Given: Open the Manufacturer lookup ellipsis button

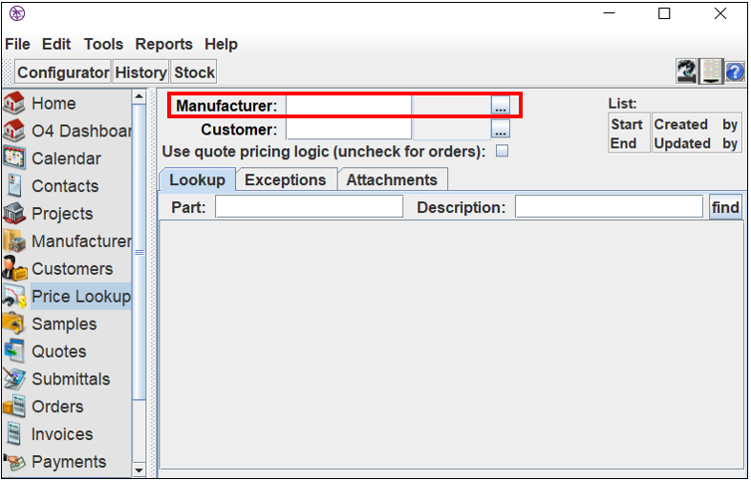Looking at the screenshot, I should coord(501,105).
